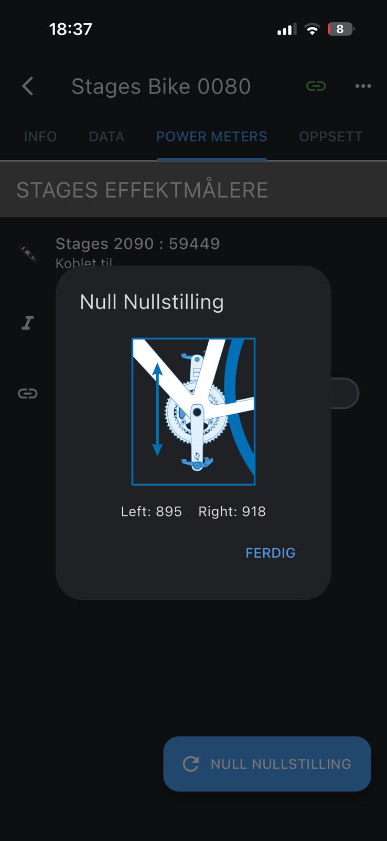This screenshot has height=841, width=387.
Task: Tap the italic I info icon
Action: (x=28, y=323)
